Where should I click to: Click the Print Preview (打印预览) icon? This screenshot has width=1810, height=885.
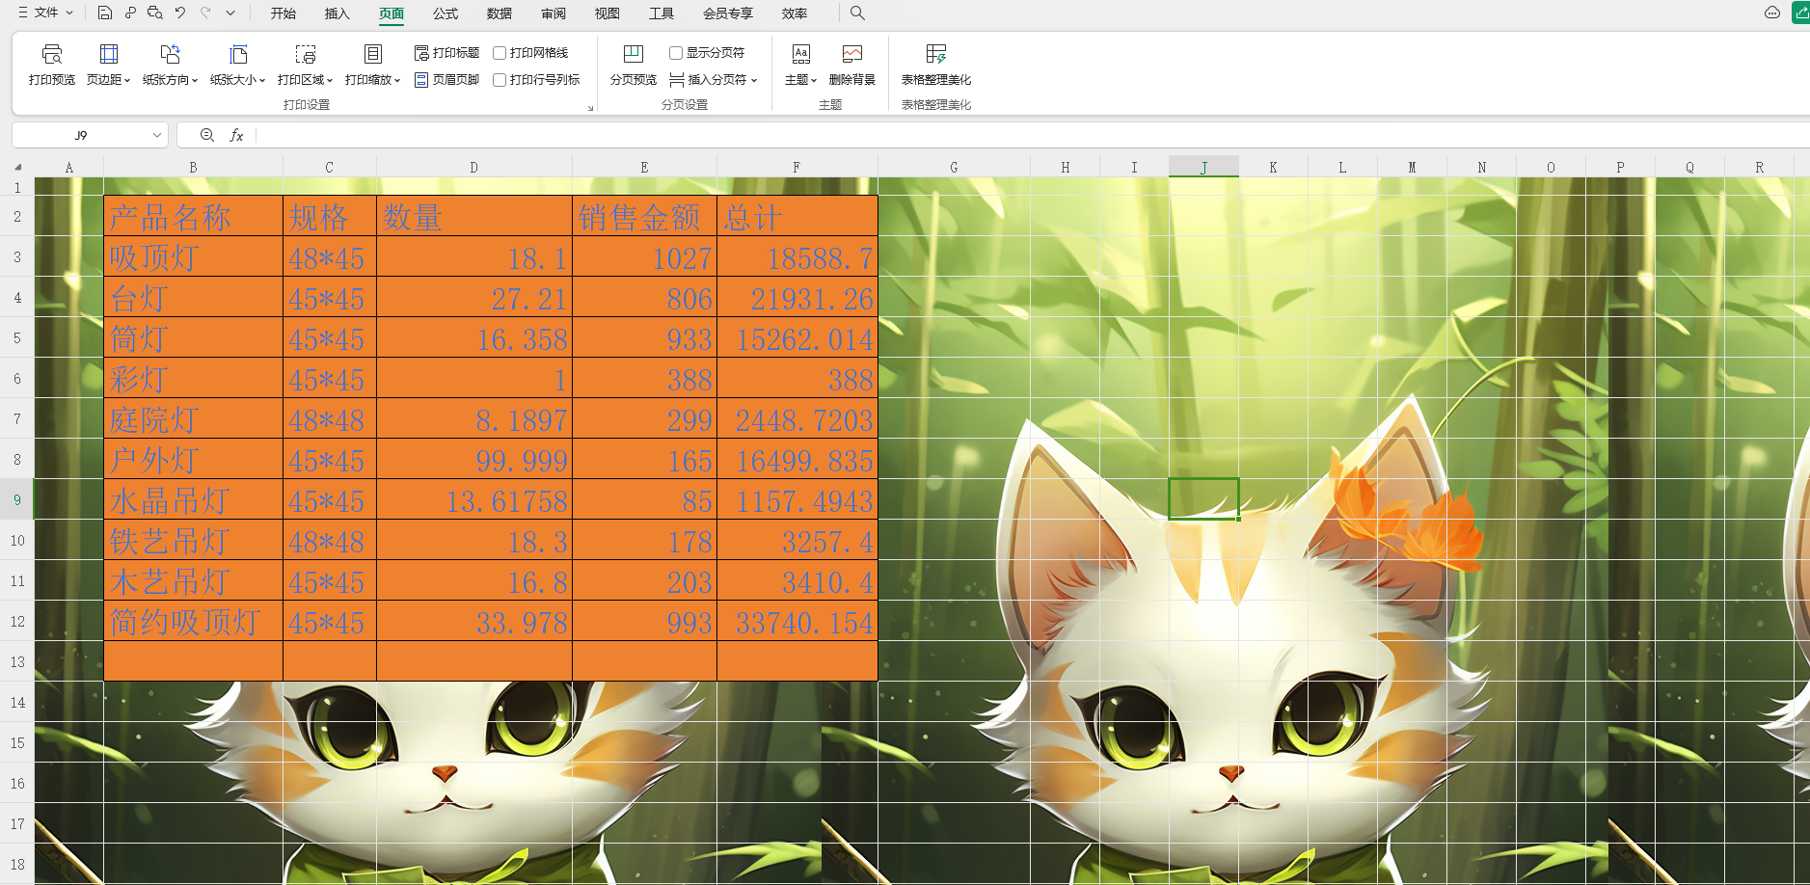52,54
